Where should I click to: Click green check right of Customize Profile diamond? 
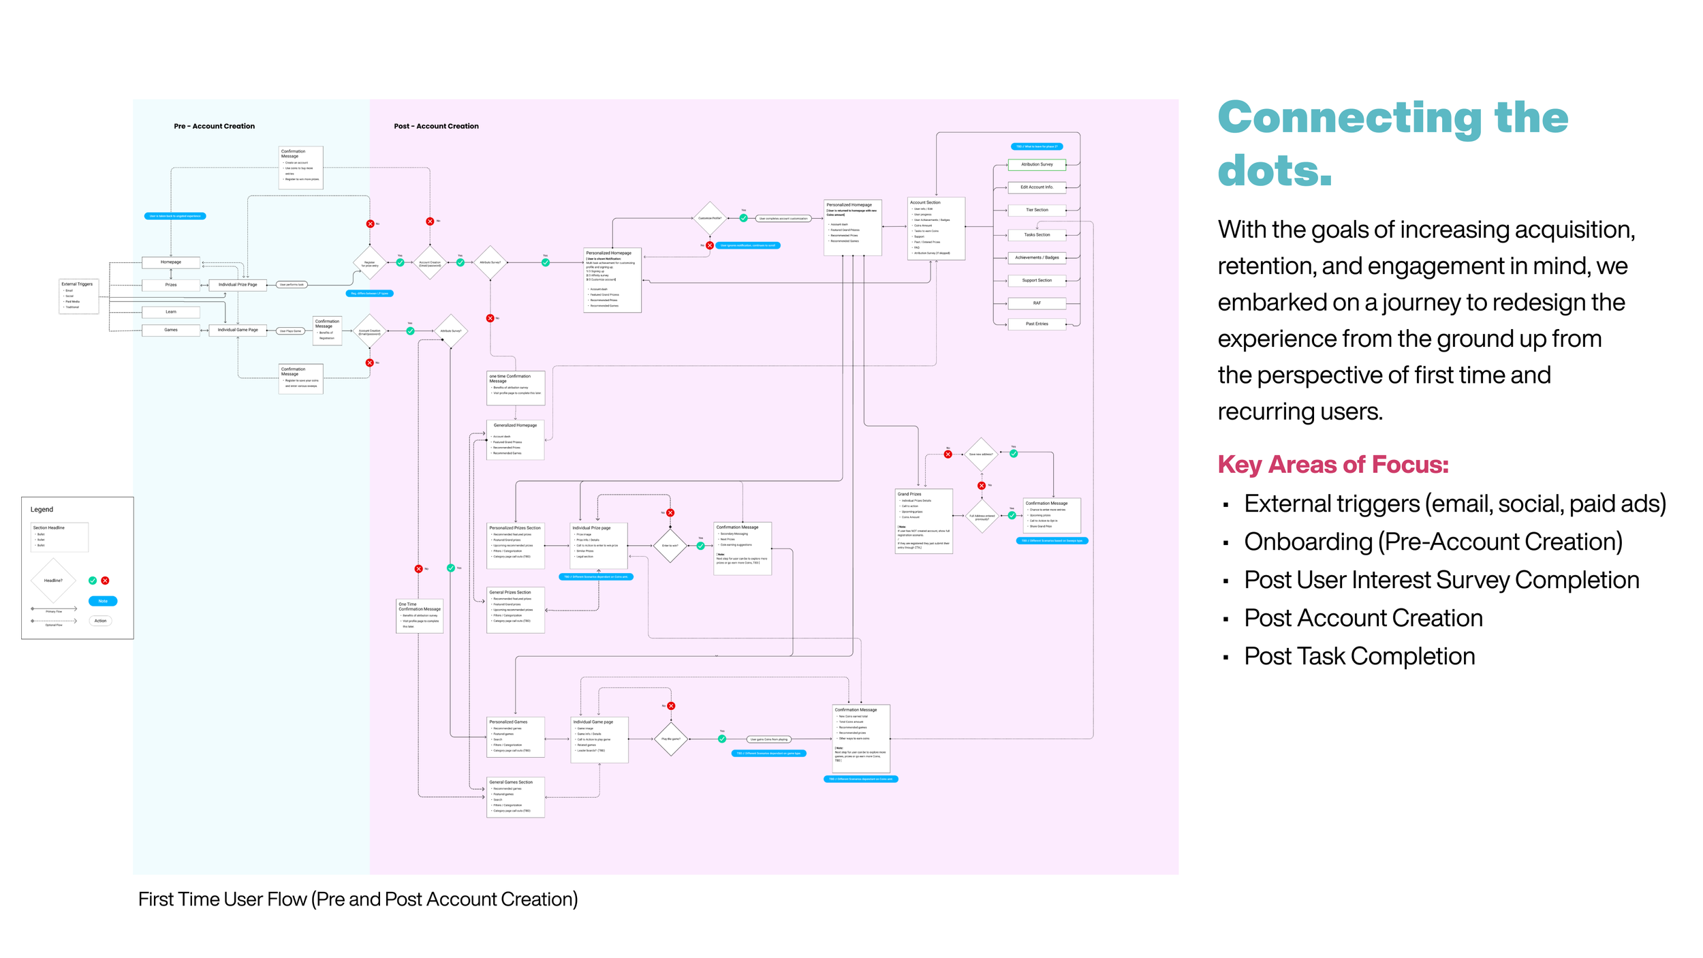[x=743, y=218]
